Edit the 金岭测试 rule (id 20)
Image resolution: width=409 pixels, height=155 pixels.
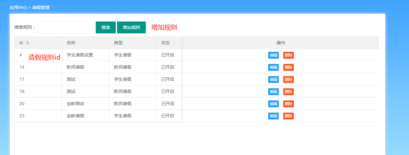coord(274,104)
